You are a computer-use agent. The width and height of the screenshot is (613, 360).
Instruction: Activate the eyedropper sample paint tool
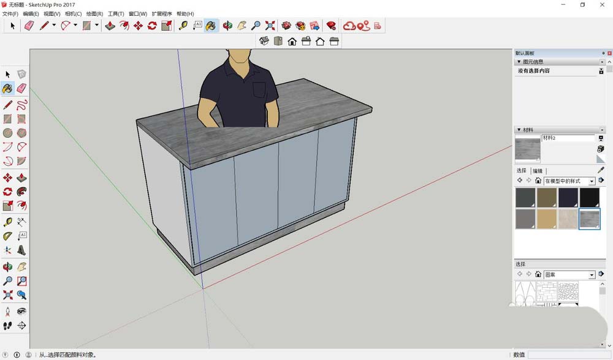(600, 170)
